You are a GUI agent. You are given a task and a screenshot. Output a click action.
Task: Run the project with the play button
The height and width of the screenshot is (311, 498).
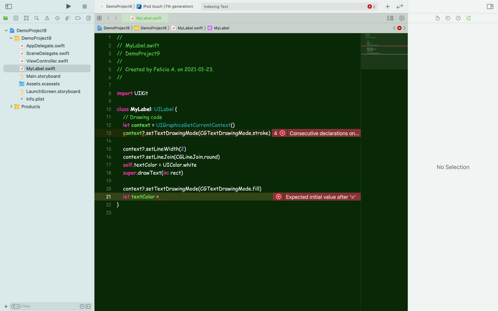coord(68,6)
